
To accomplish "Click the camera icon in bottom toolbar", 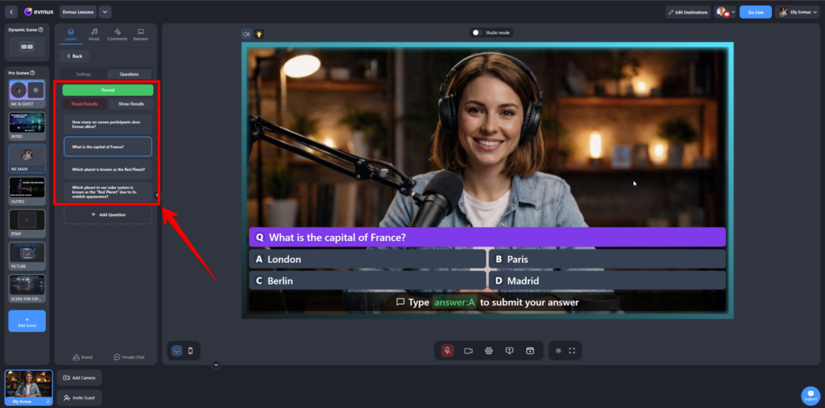I will (468, 351).
